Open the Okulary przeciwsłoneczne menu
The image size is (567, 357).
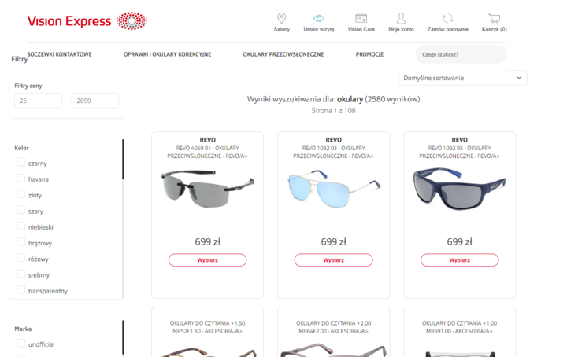pyautogui.click(x=283, y=54)
